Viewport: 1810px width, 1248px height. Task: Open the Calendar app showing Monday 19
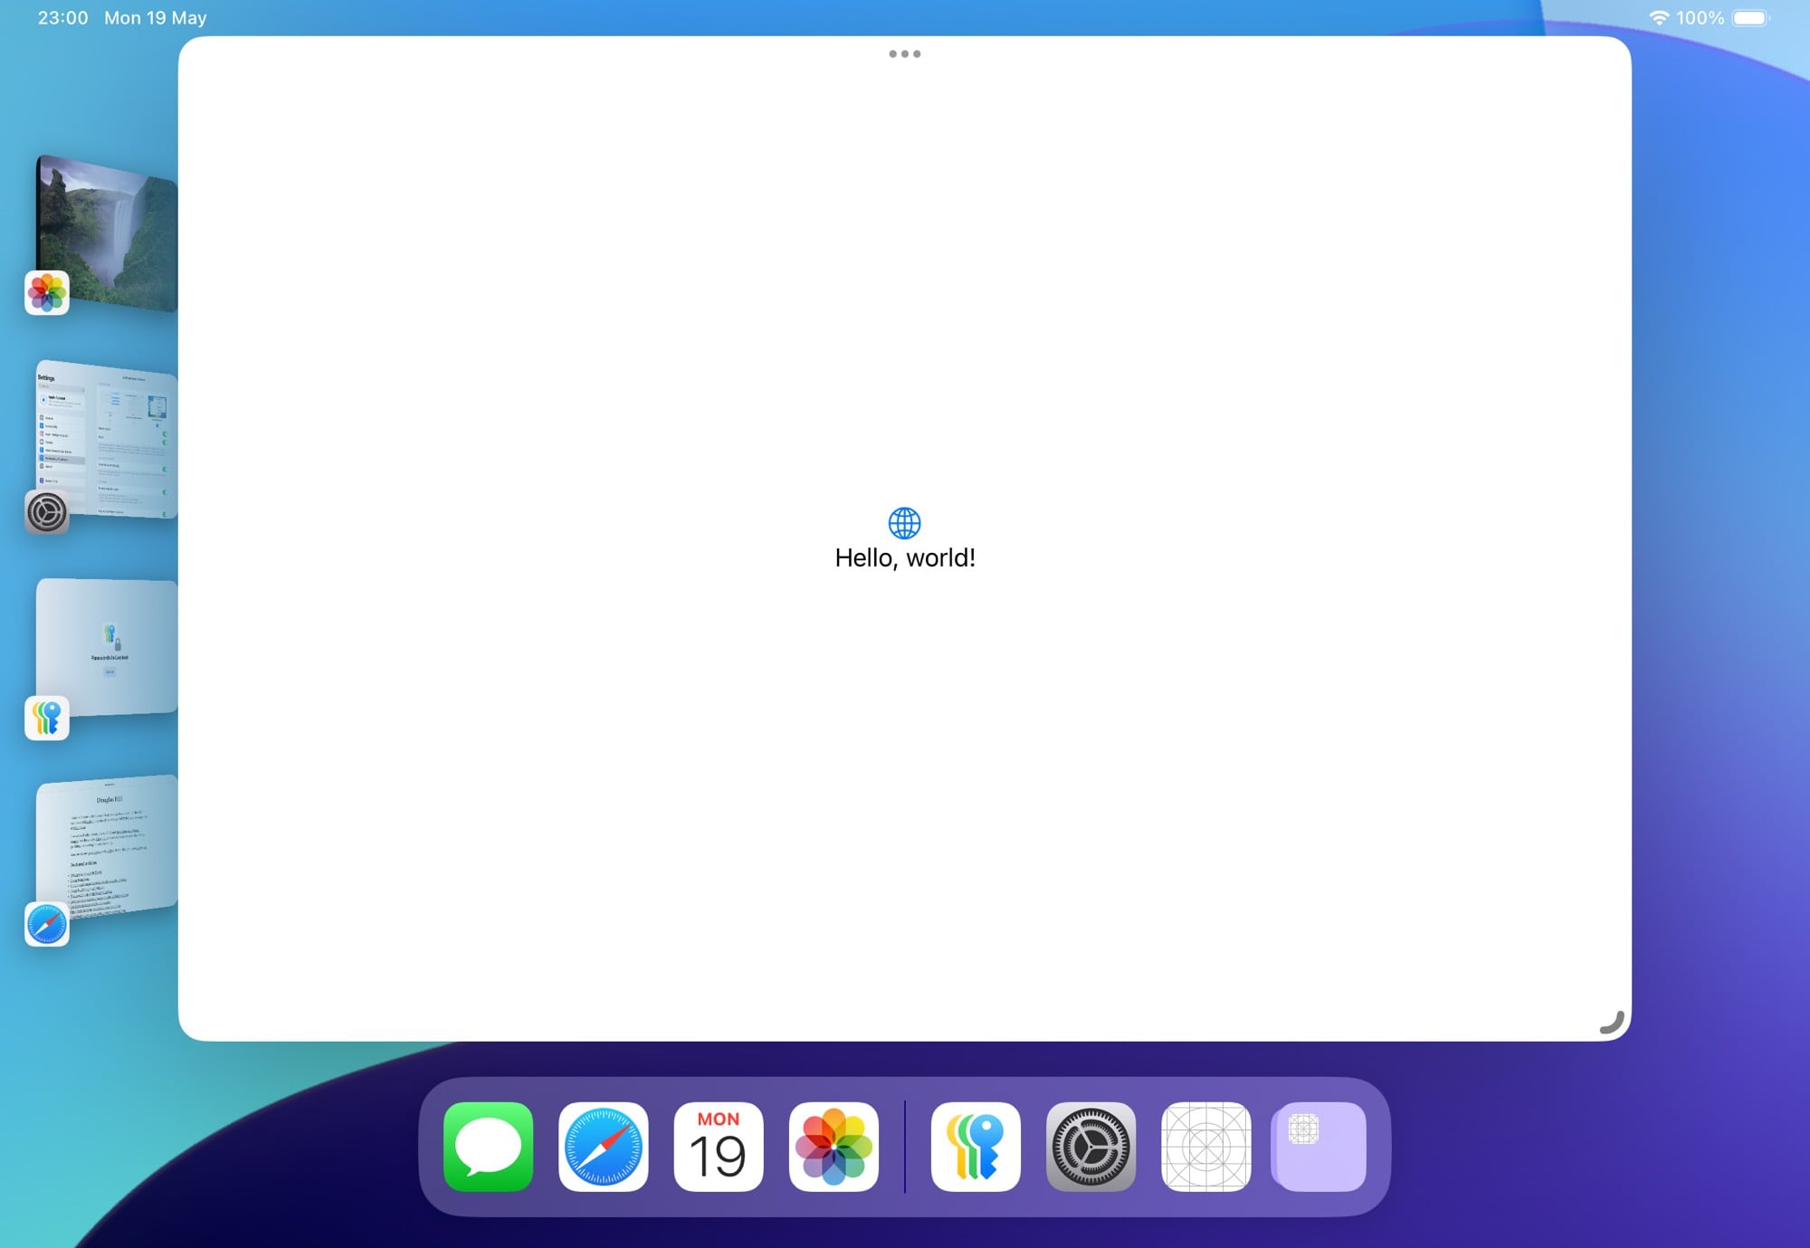click(719, 1148)
